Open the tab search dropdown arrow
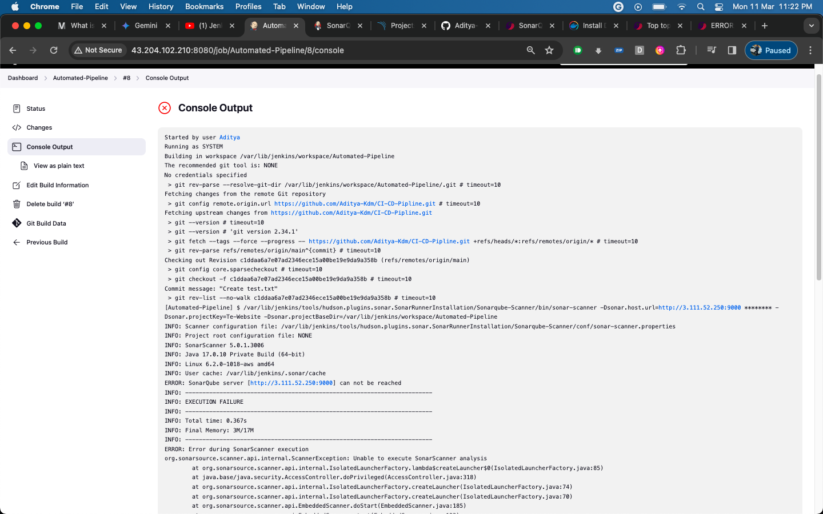 pos(812,26)
